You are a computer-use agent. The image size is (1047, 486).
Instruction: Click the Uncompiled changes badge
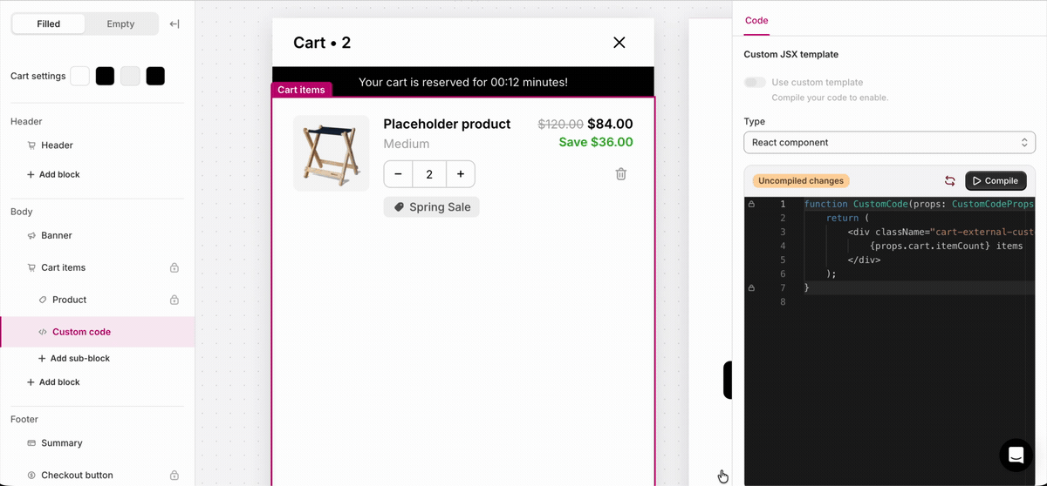point(801,181)
